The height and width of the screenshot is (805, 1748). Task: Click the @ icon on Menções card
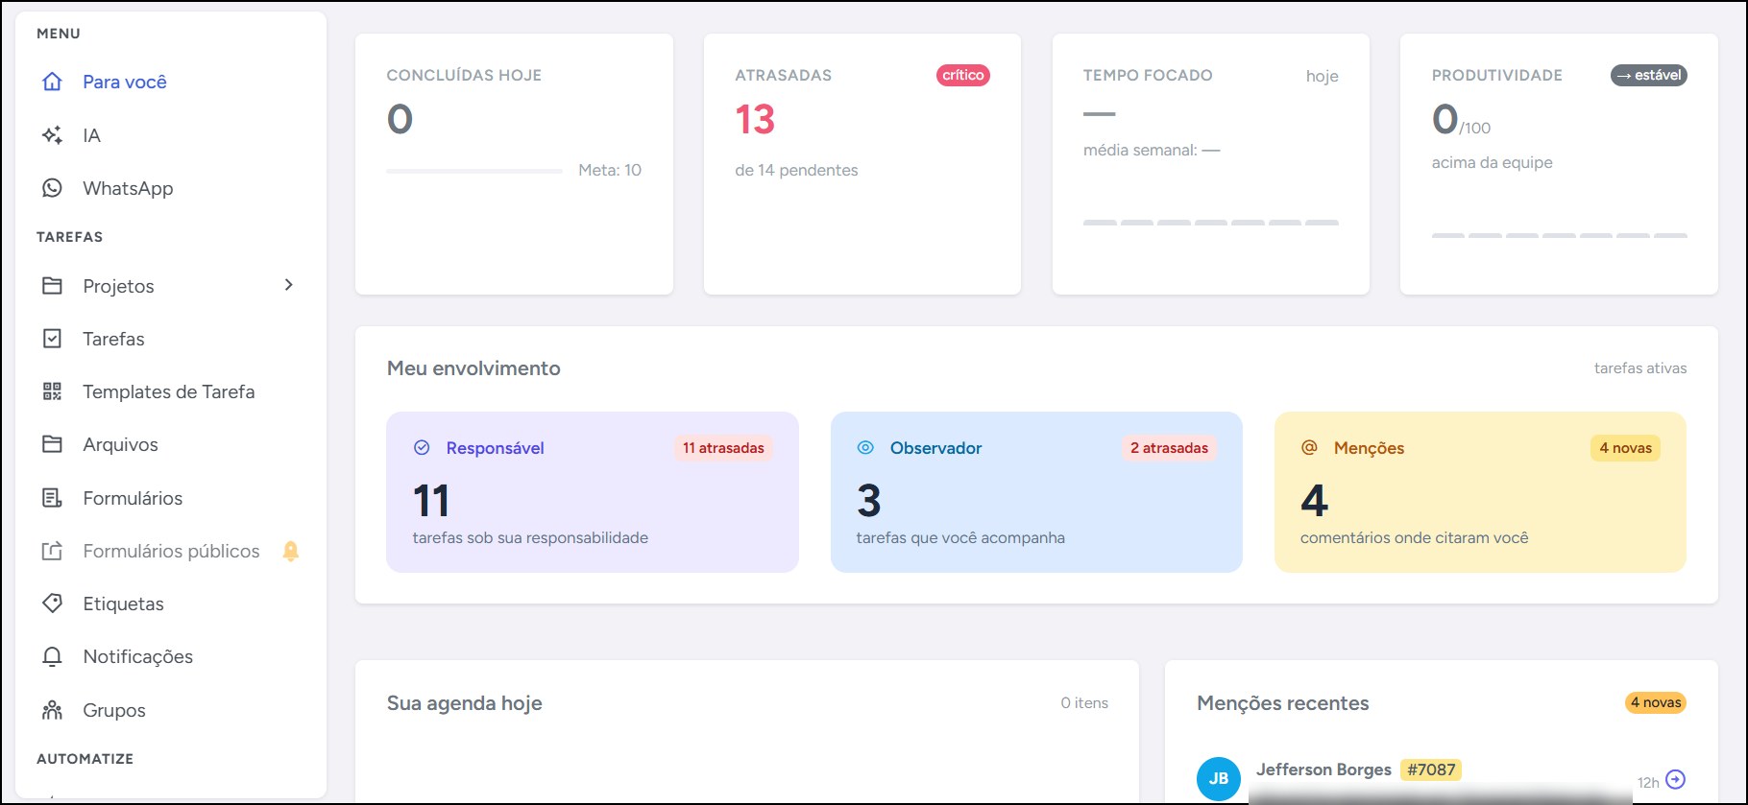click(x=1309, y=447)
